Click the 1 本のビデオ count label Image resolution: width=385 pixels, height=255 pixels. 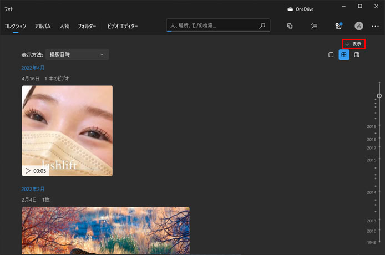(x=57, y=79)
